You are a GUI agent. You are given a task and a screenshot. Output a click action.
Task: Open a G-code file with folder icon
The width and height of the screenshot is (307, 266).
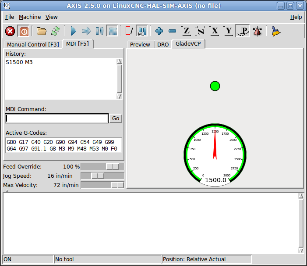click(x=41, y=31)
